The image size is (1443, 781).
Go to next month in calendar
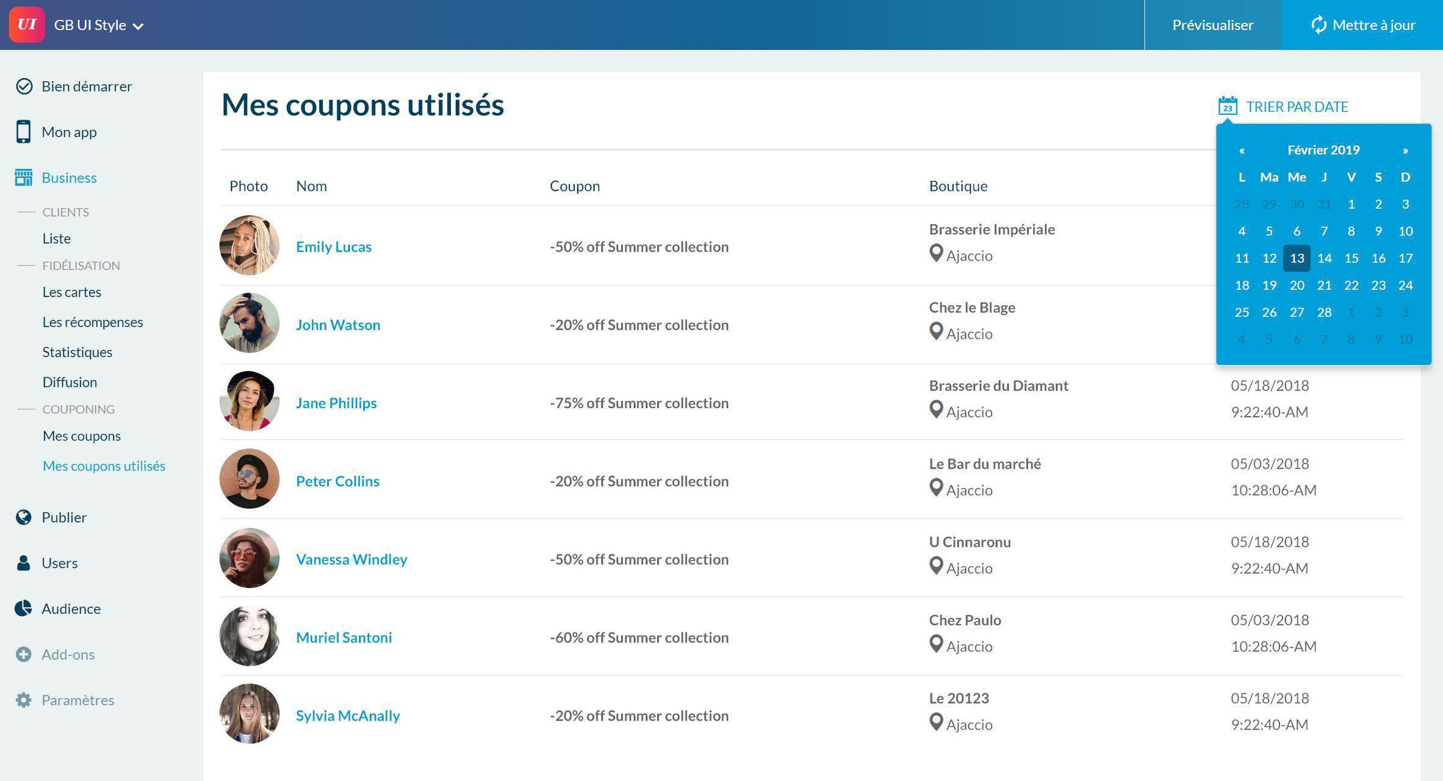click(x=1405, y=150)
